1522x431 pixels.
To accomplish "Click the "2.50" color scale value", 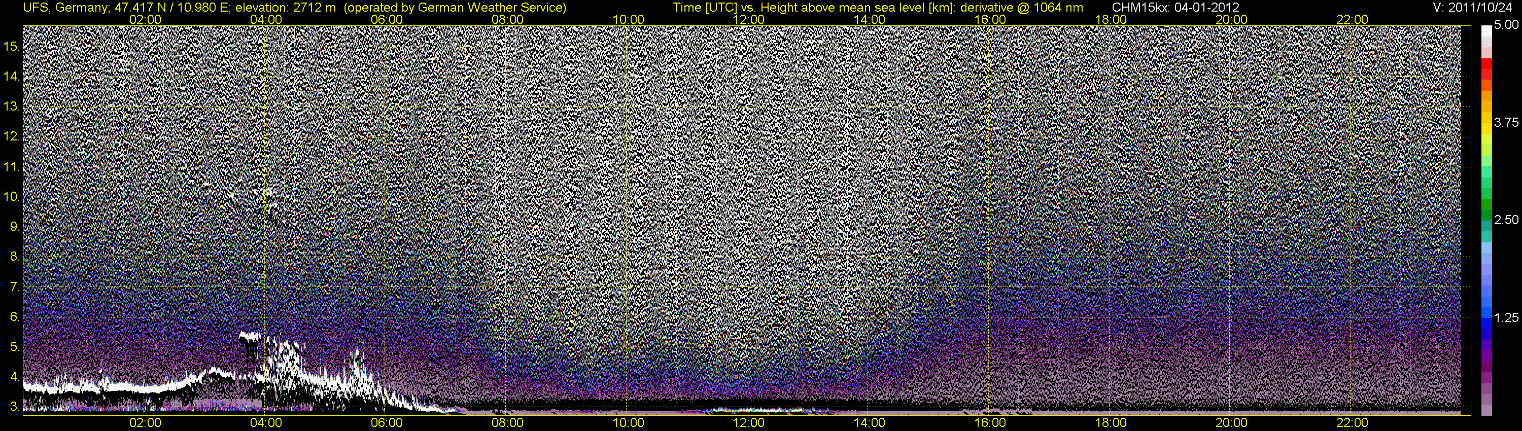I will coord(1506,220).
